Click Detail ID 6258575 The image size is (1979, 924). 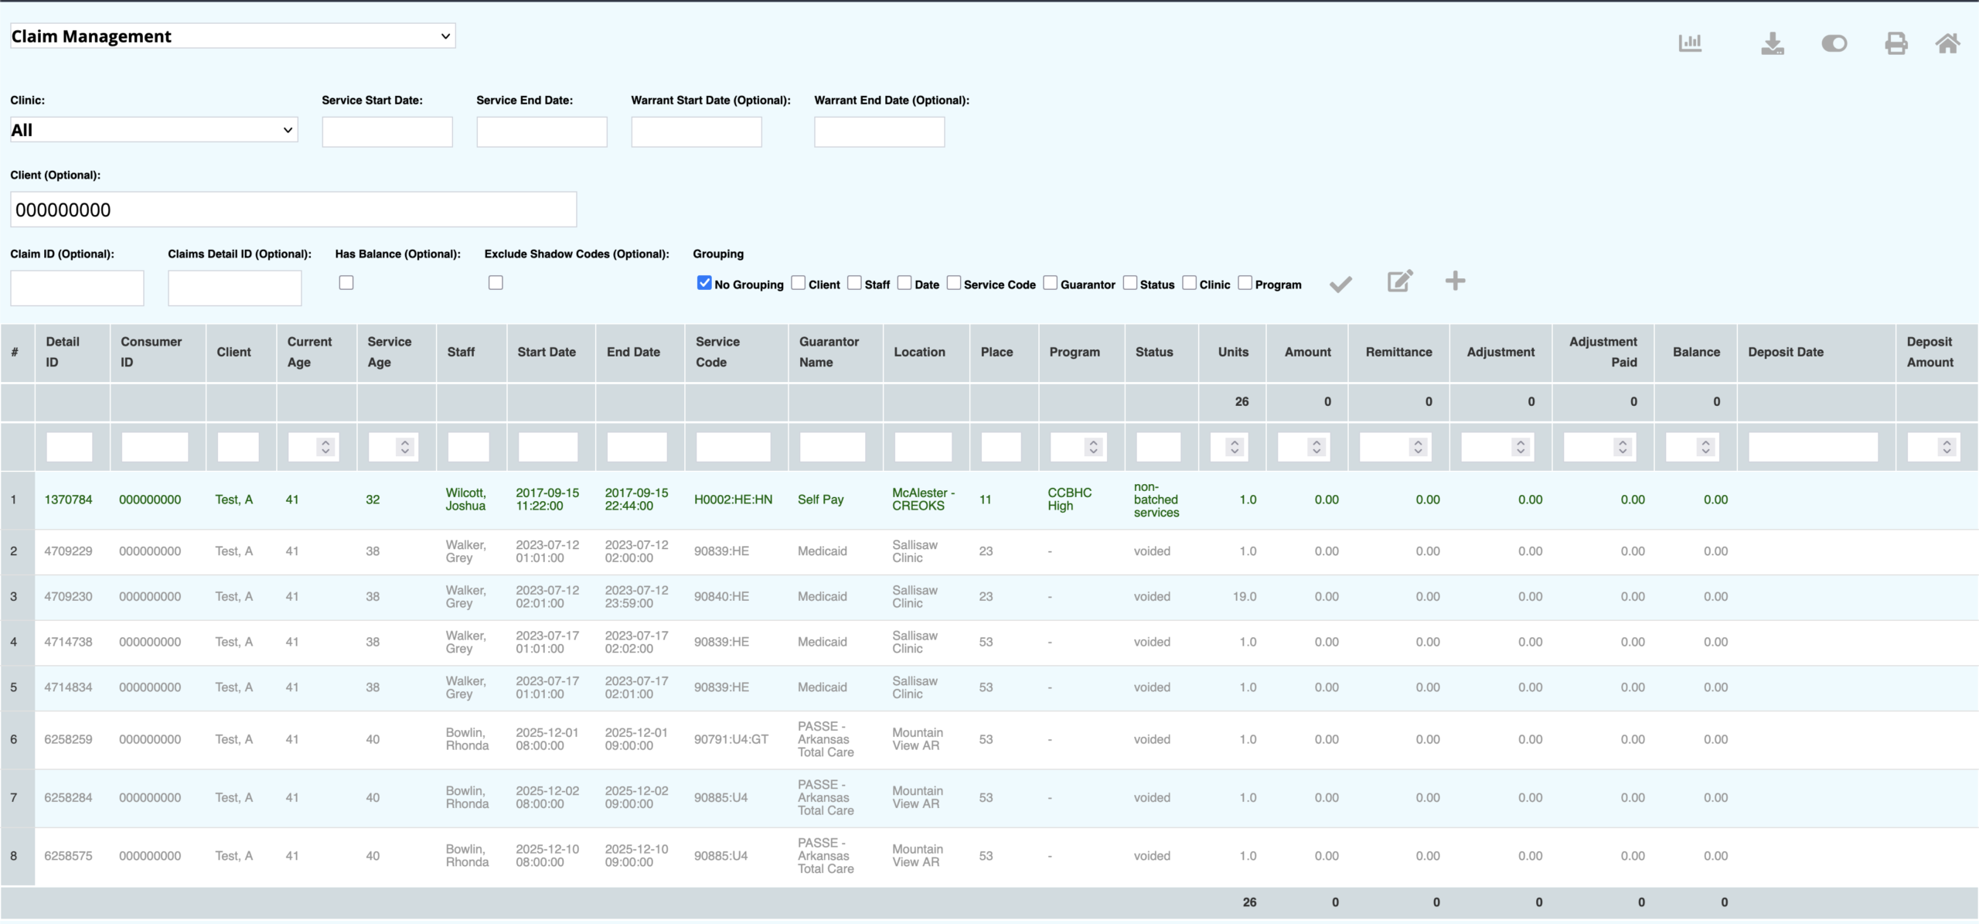(x=68, y=856)
